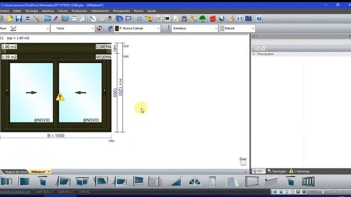Click the VEQEMA label on the drawing

[104, 57]
